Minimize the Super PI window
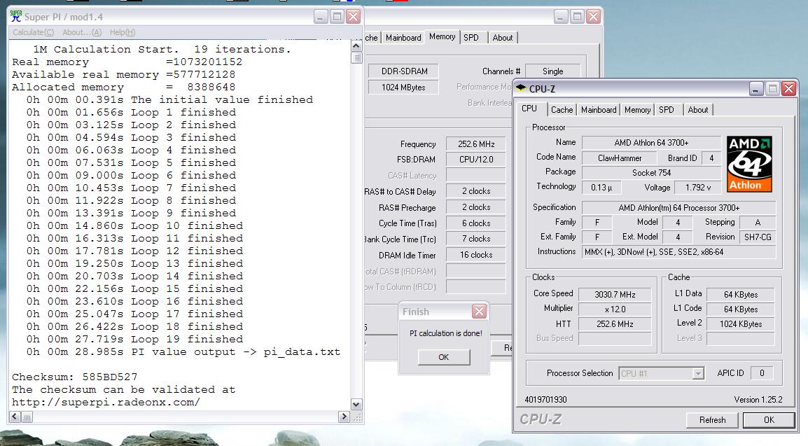 click(321, 17)
